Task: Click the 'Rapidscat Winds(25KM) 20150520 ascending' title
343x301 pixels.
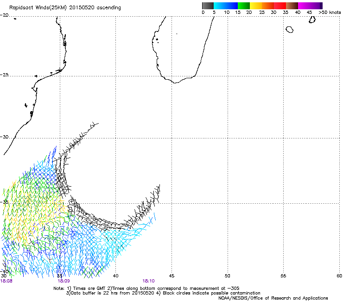Action: pos(65,8)
